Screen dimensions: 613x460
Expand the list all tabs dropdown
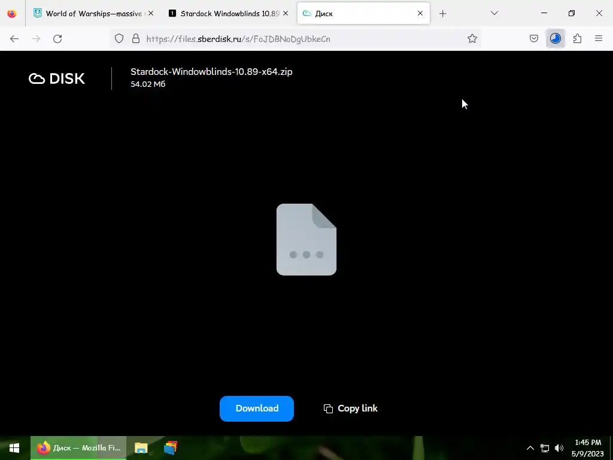click(494, 13)
